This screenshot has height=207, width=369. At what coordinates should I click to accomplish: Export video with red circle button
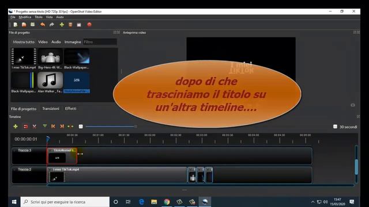(x=89, y=25)
